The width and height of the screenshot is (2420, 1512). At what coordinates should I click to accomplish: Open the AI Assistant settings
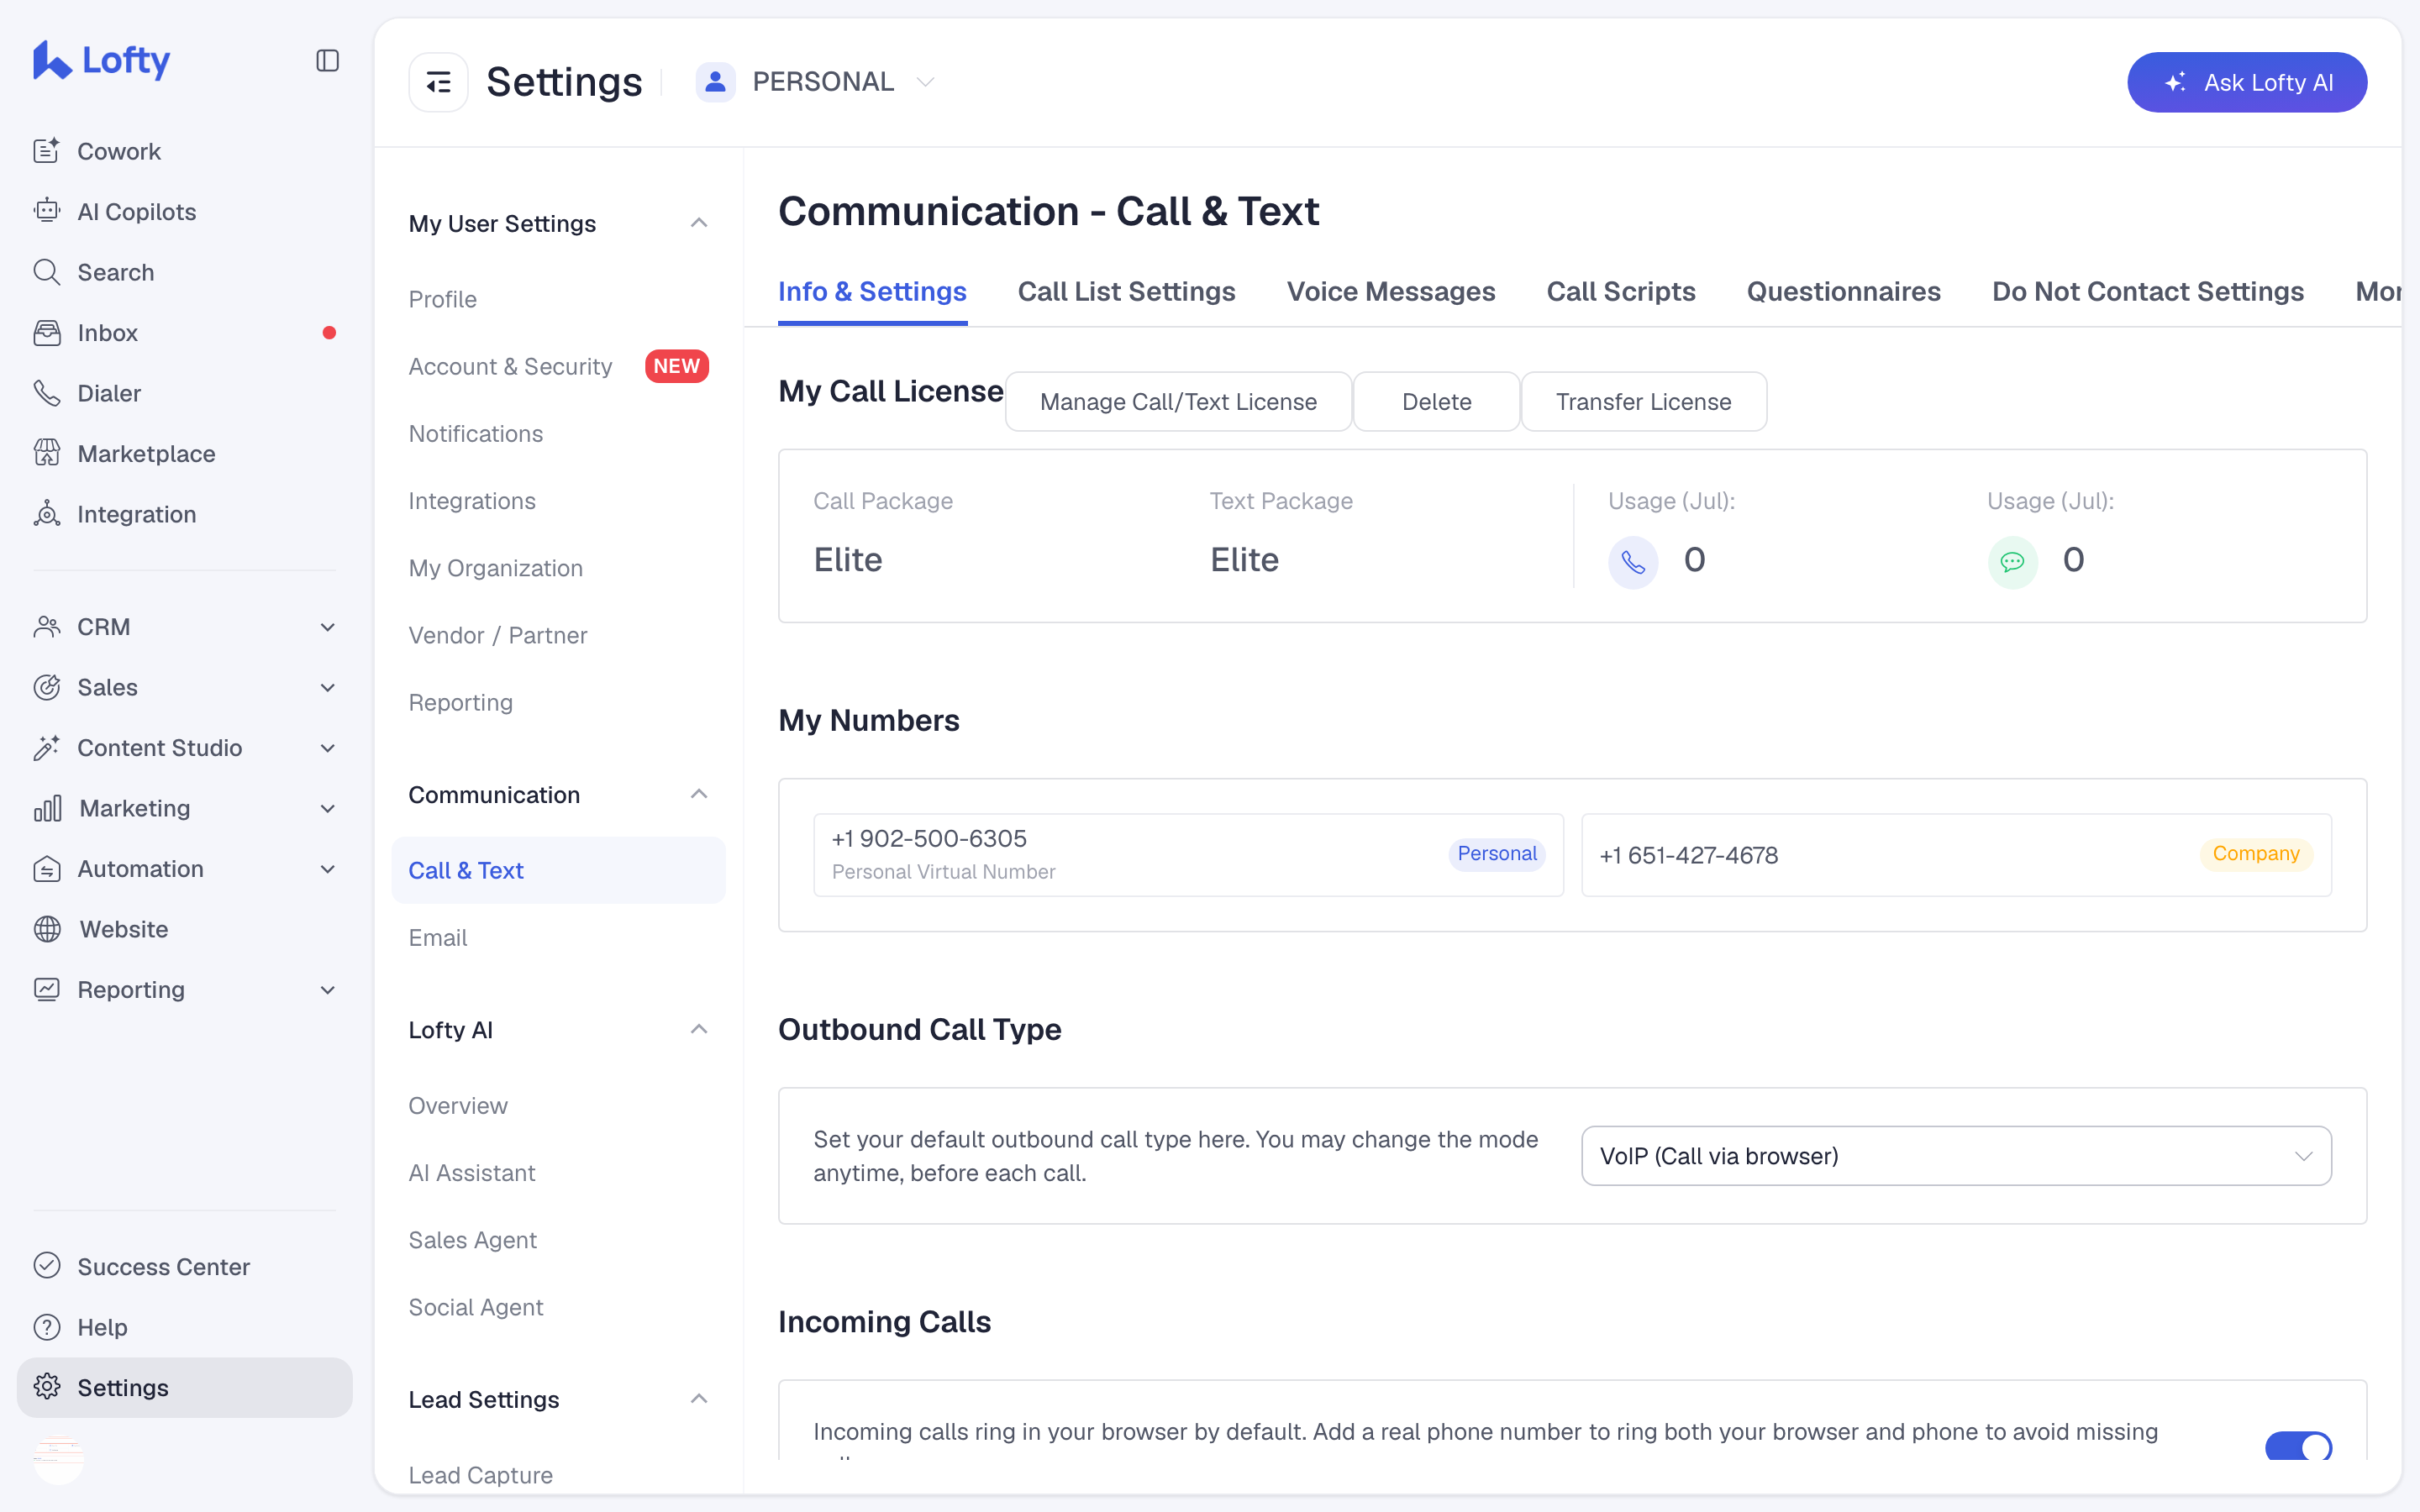[471, 1172]
